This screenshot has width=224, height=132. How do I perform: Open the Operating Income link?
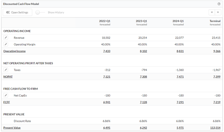tap(14, 51)
